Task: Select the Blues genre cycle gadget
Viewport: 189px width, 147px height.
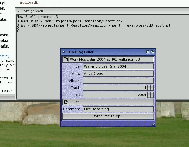Action: tap(108, 102)
